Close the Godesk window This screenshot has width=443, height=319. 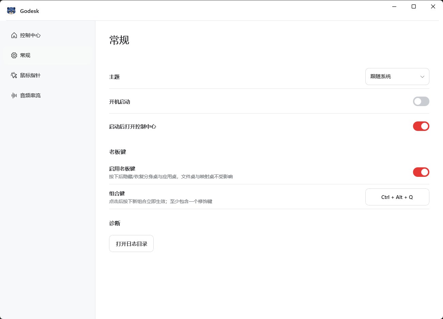(x=433, y=6)
